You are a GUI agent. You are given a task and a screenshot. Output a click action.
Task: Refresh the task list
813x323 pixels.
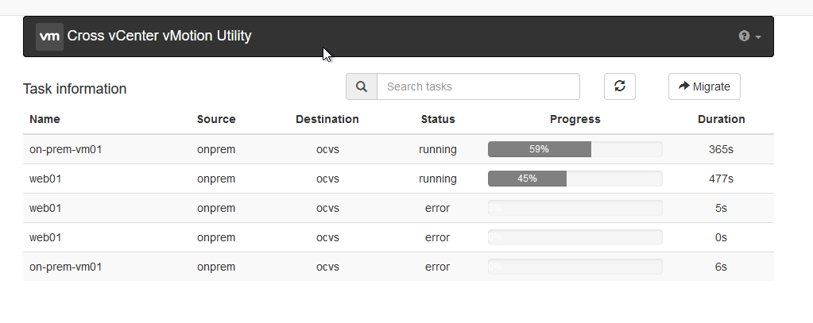tap(620, 87)
